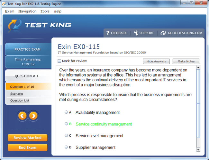Viewport: 209px width, 160px height.
Task: Click the Go to Test-King.com arrows icon
Action: pos(163,33)
